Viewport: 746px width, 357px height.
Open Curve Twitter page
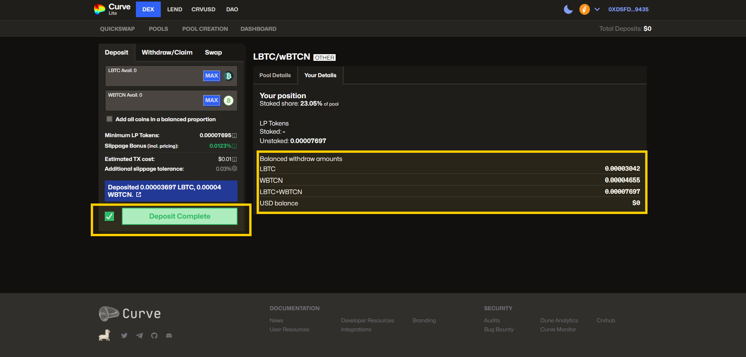coord(124,336)
